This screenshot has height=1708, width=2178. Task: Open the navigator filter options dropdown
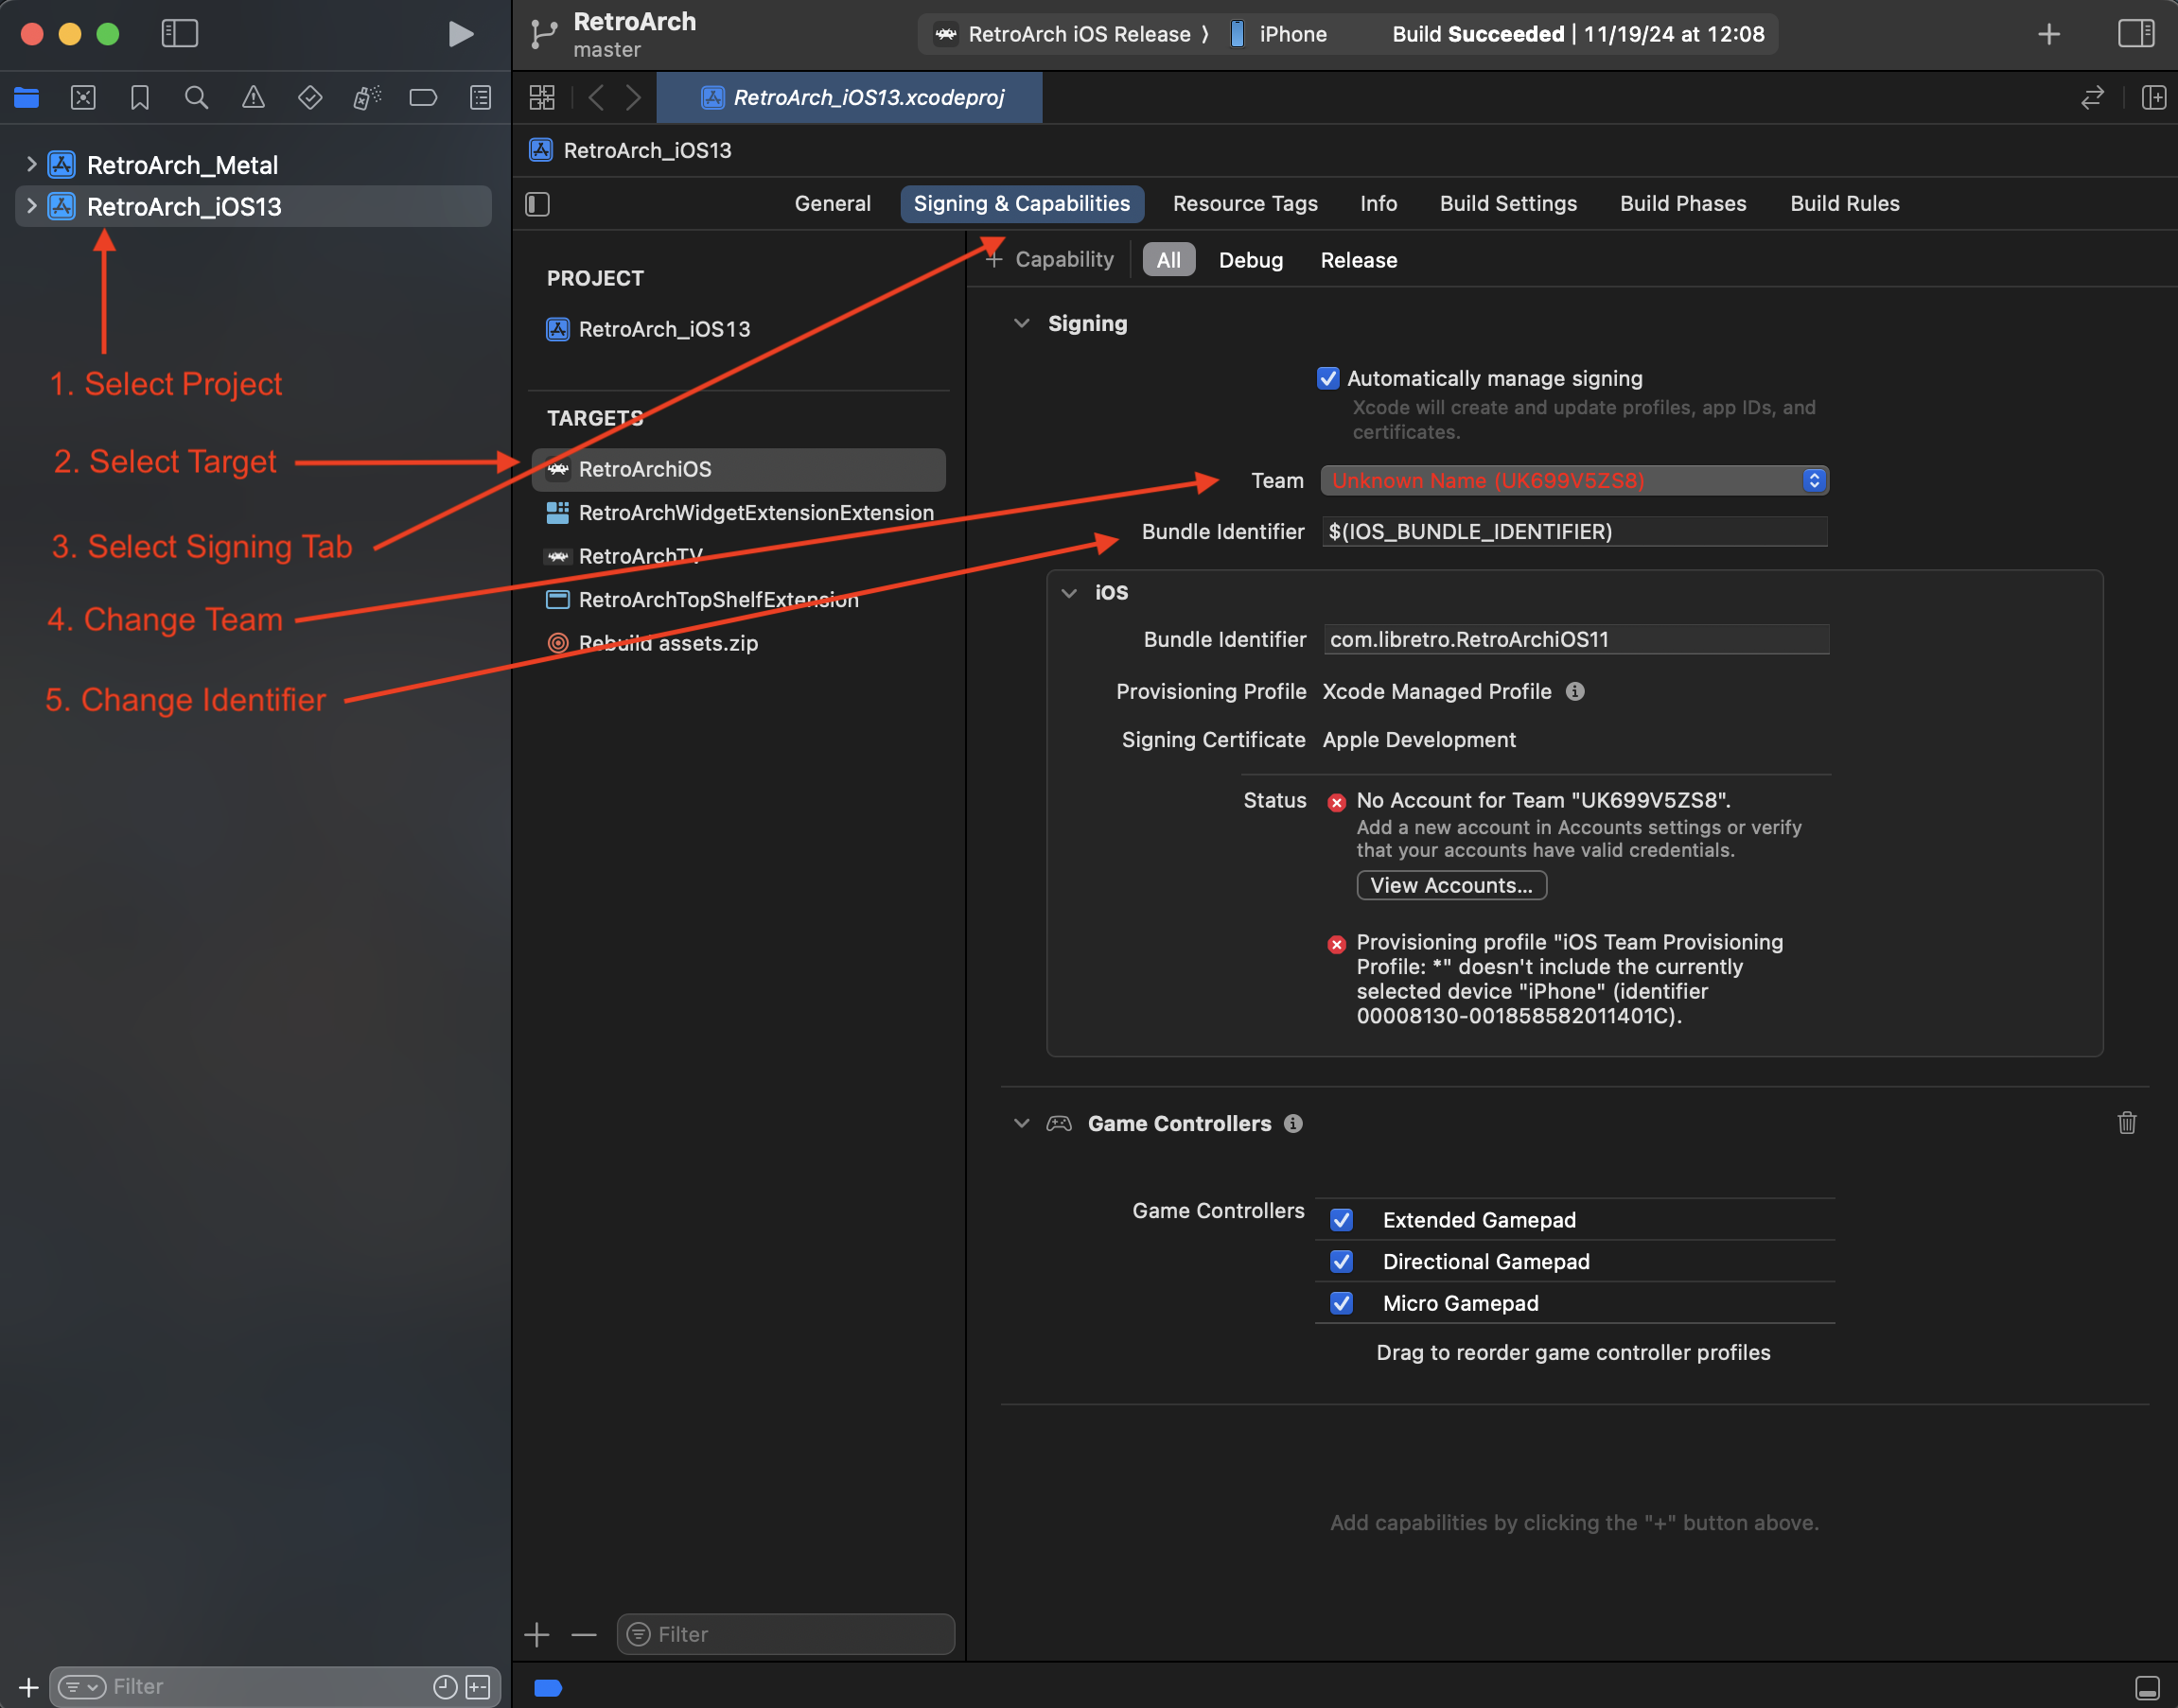(x=82, y=1688)
